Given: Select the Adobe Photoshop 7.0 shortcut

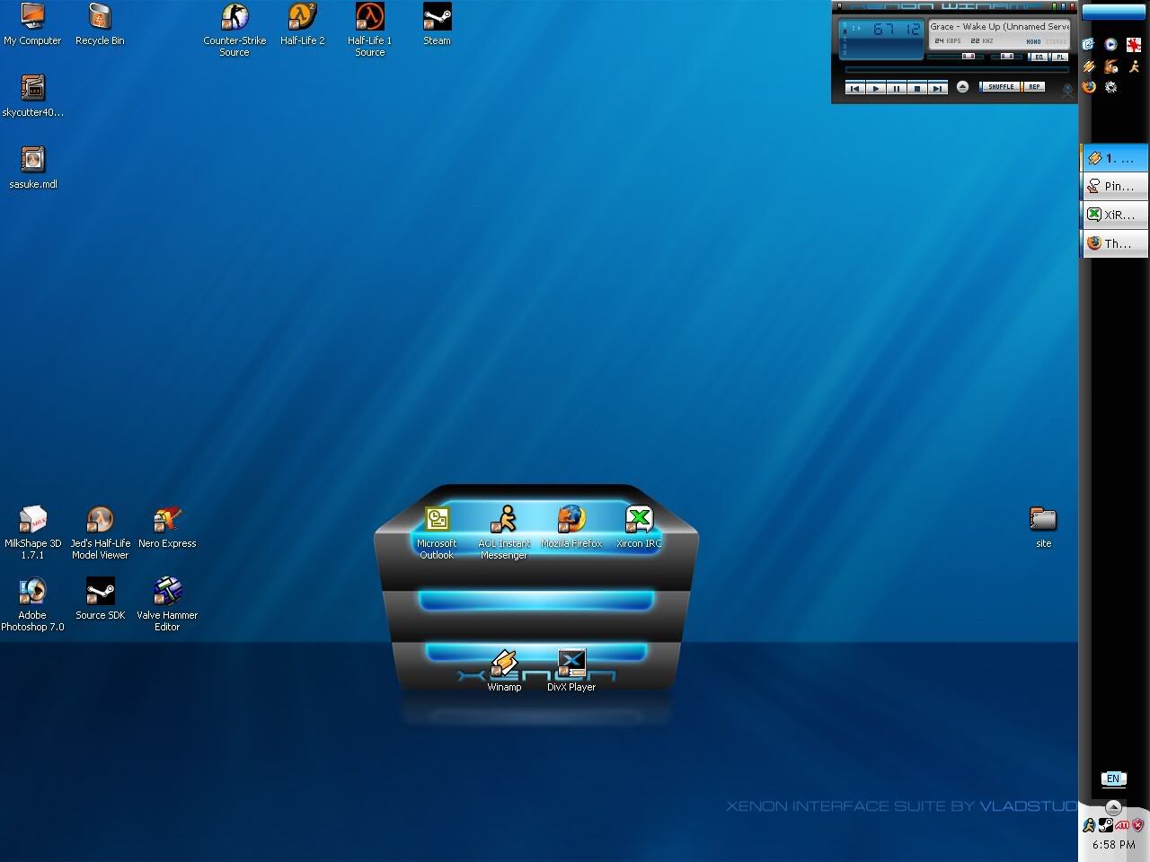Looking at the screenshot, I should pos(32,604).
